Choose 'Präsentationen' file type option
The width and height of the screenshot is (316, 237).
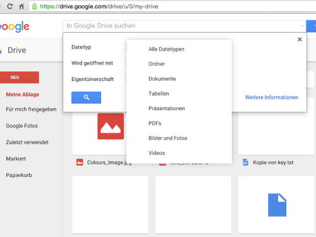166,109
